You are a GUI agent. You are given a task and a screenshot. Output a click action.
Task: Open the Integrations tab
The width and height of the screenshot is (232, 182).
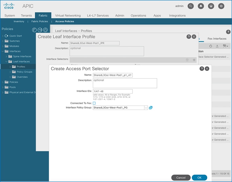pos(178,16)
